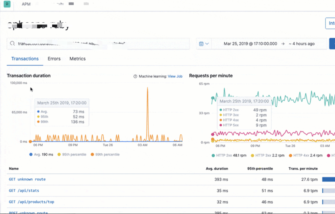Open the GET /api/stats transaction

tap(24, 190)
